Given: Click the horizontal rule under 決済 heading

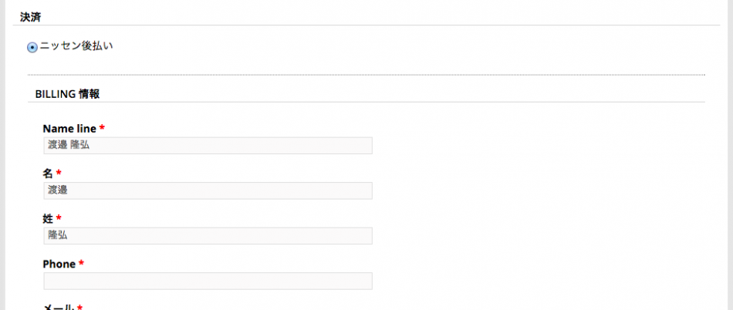Looking at the screenshot, I should pyautogui.click(x=366, y=25).
